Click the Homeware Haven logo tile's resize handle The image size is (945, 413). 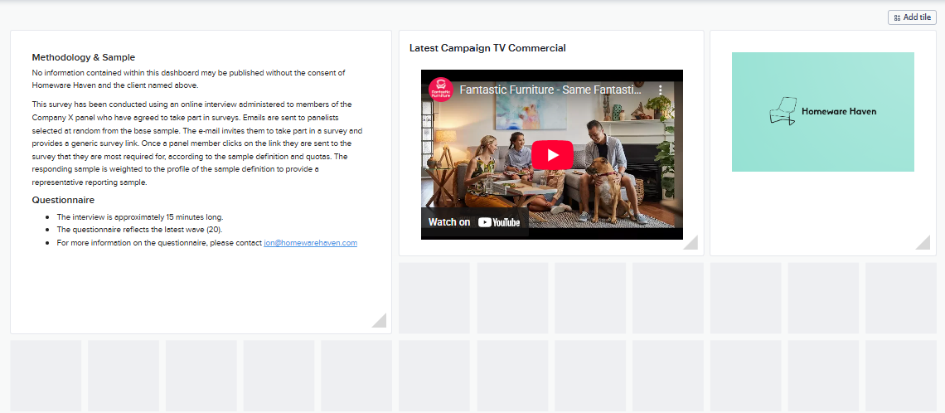click(x=923, y=243)
